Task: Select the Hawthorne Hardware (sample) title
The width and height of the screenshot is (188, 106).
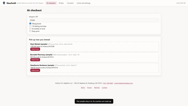Action: (42, 65)
